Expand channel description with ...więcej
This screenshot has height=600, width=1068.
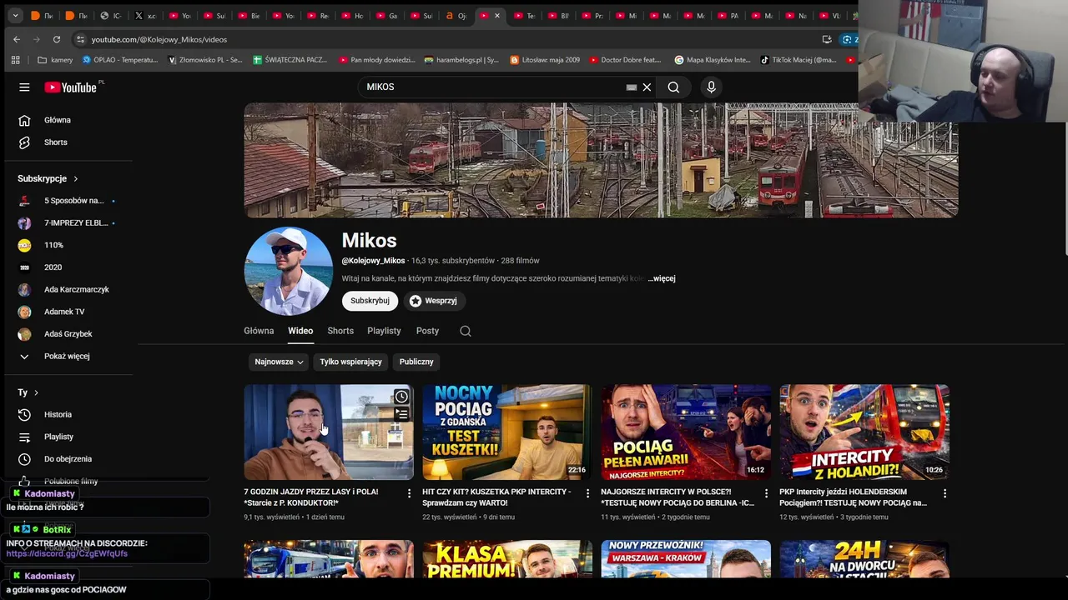(x=662, y=278)
